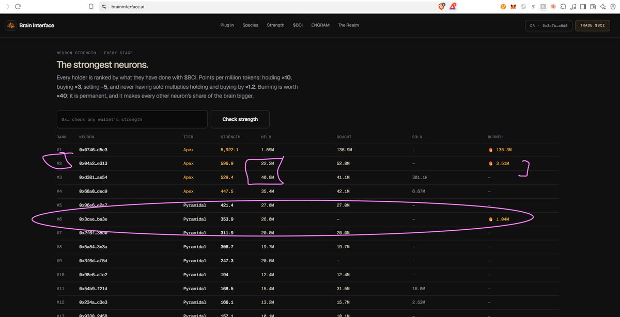The height and width of the screenshot is (317, 620).
Task: Click the STRENGTH column header
Action: [x=230, y=137]
